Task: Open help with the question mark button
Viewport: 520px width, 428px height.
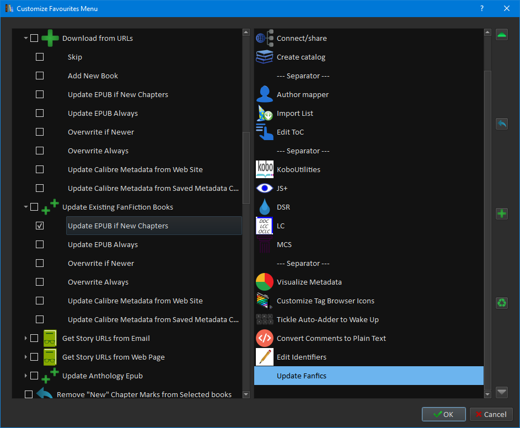Action: pyautogui.click(x=482, y=9)
